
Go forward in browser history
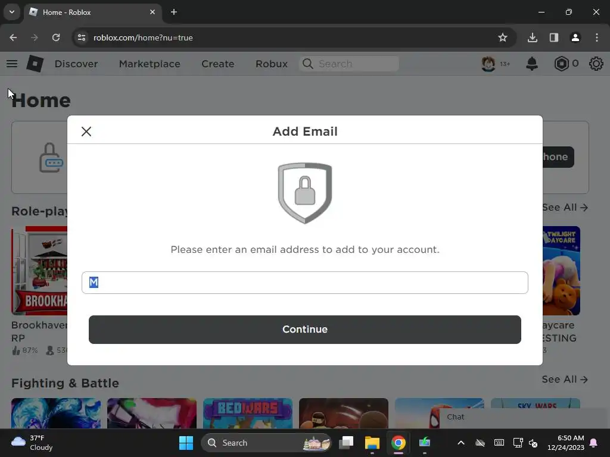coord(35,37)
